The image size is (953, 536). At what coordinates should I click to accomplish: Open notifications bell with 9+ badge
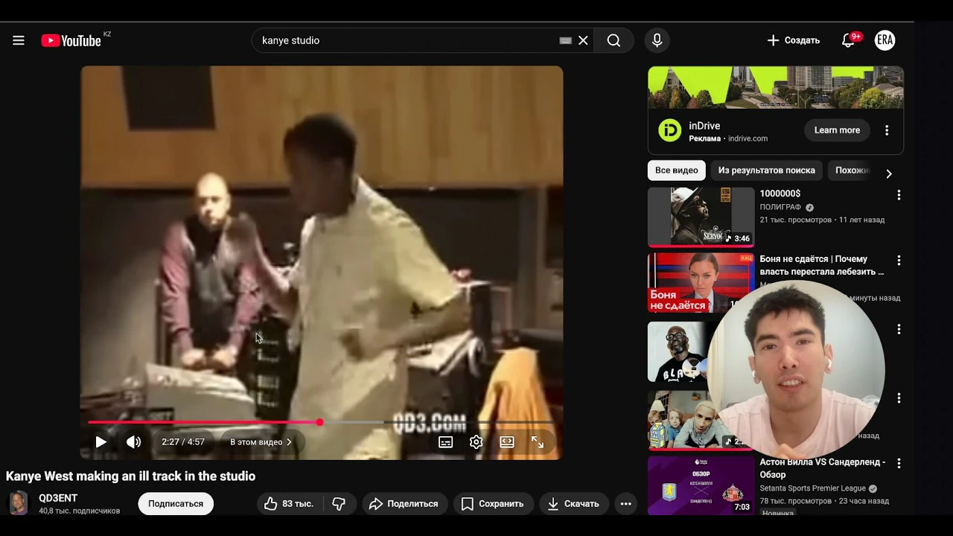tap(848, 40)
